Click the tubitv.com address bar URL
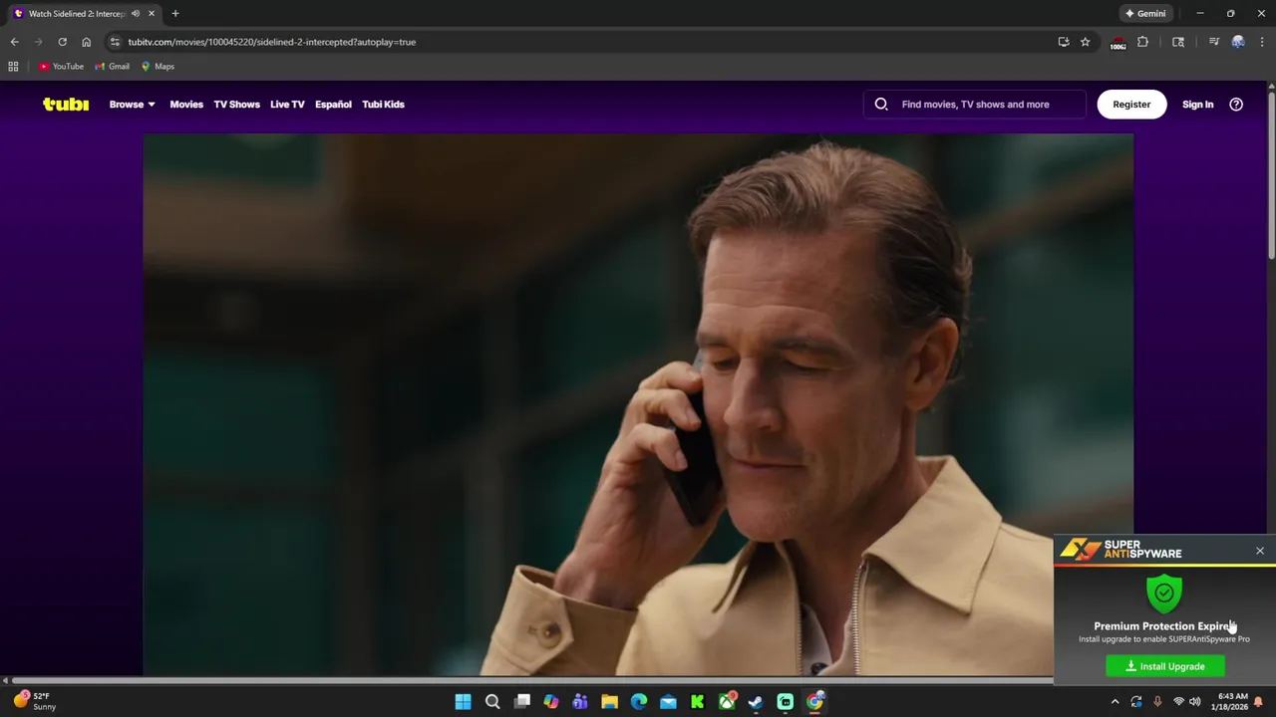 pyautogui.click(x=271, y=42)
